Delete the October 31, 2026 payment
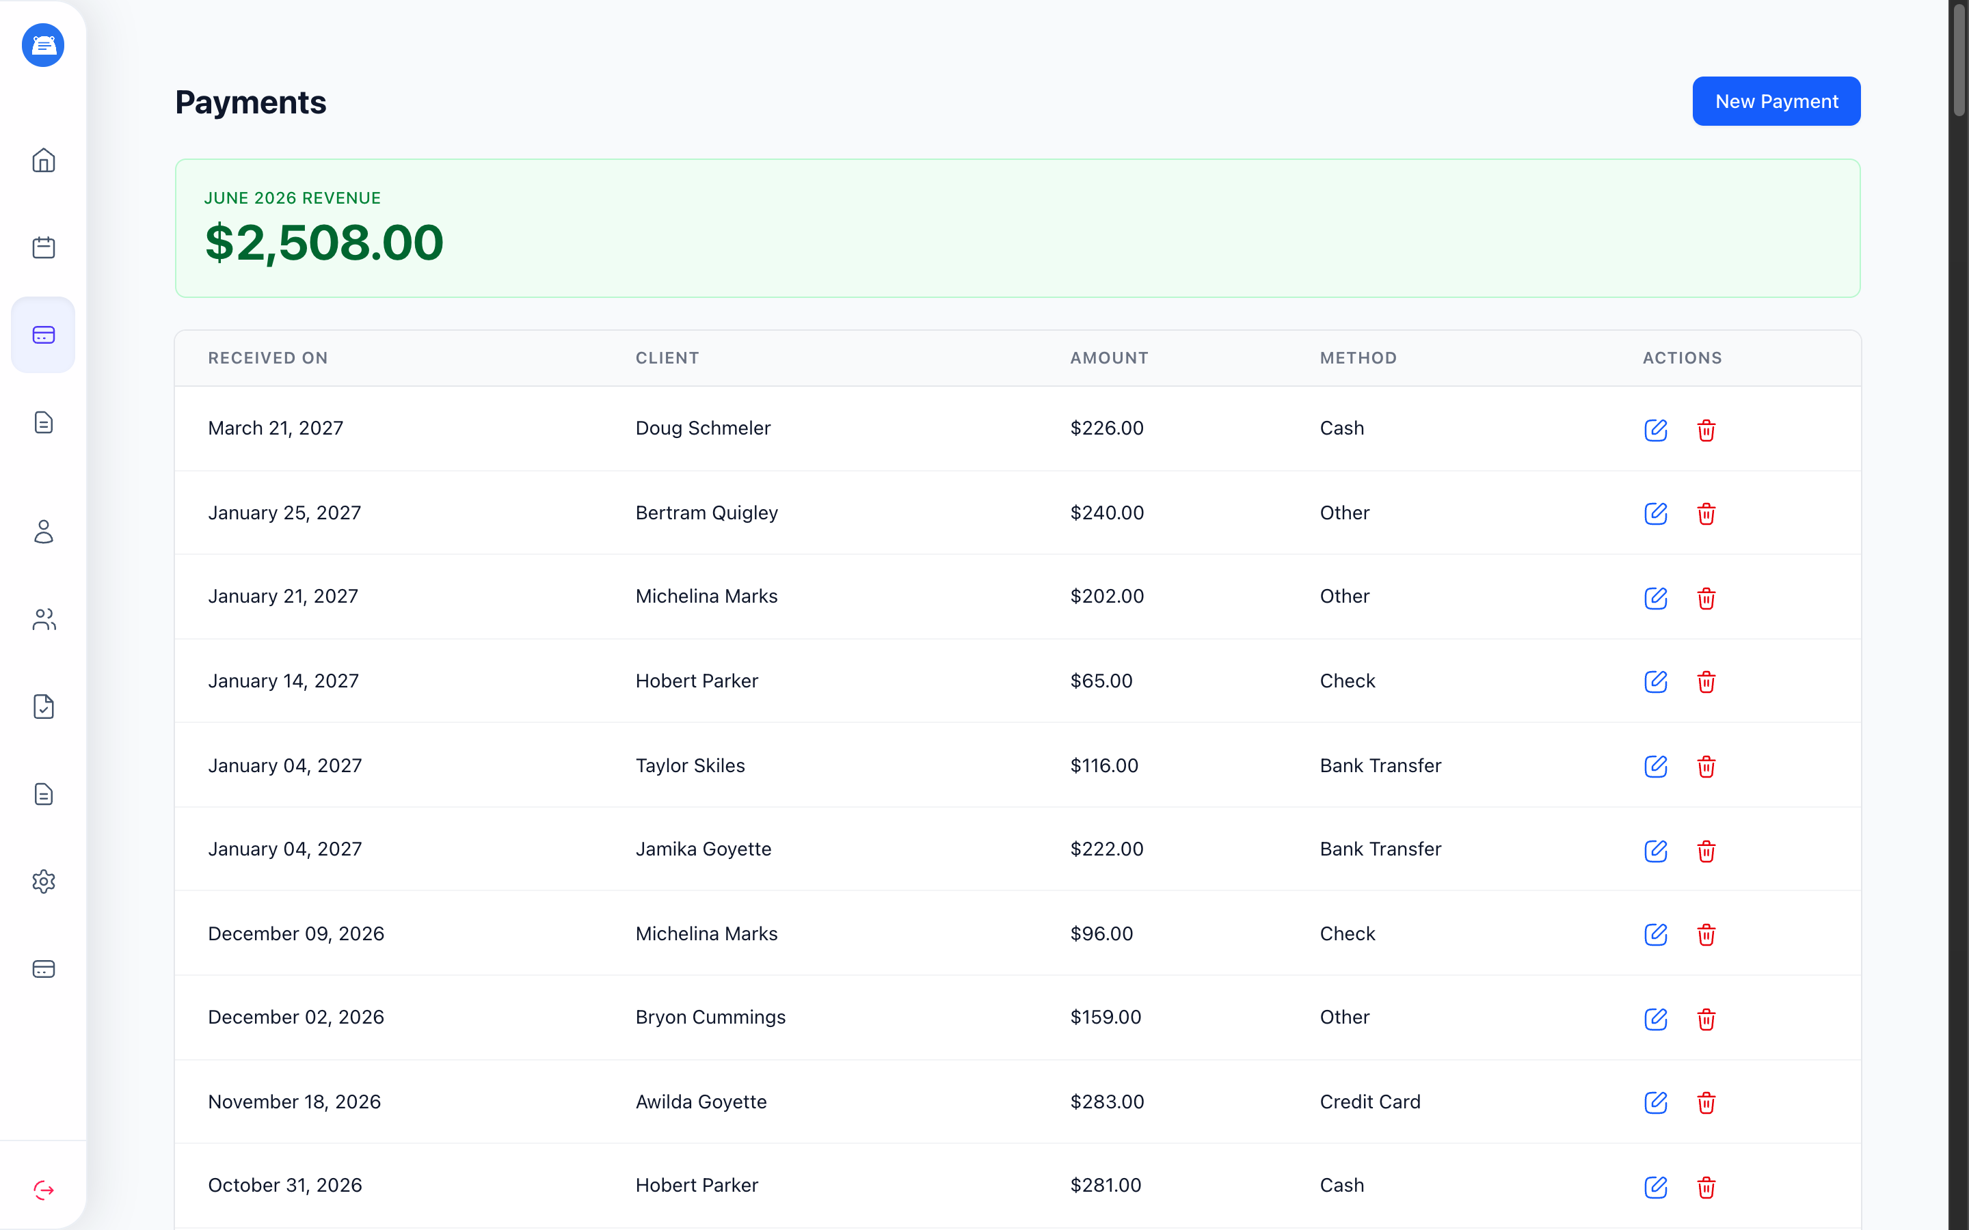Image resolution: width=1969 pixels, height=1230 pixels. tap(1706, 1188)
